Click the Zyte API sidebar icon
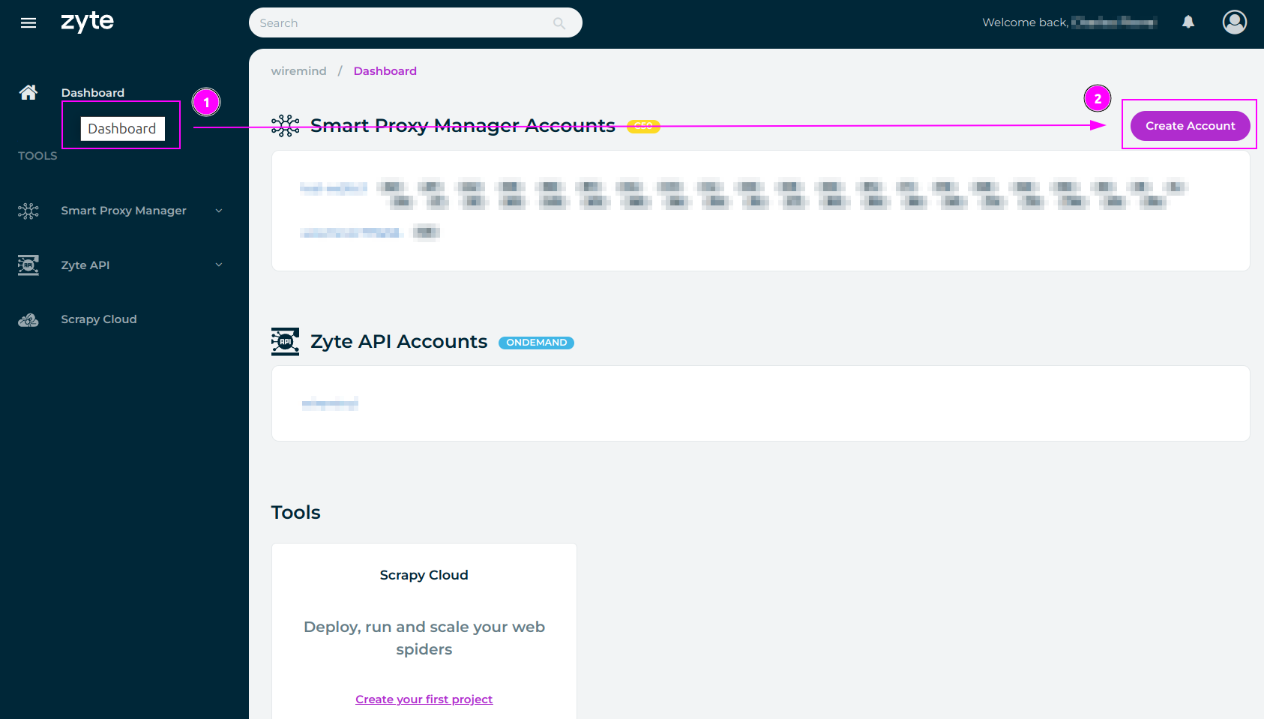This screenshot has width=1264, height=719. pyautogui.click(x=28, y=265)
